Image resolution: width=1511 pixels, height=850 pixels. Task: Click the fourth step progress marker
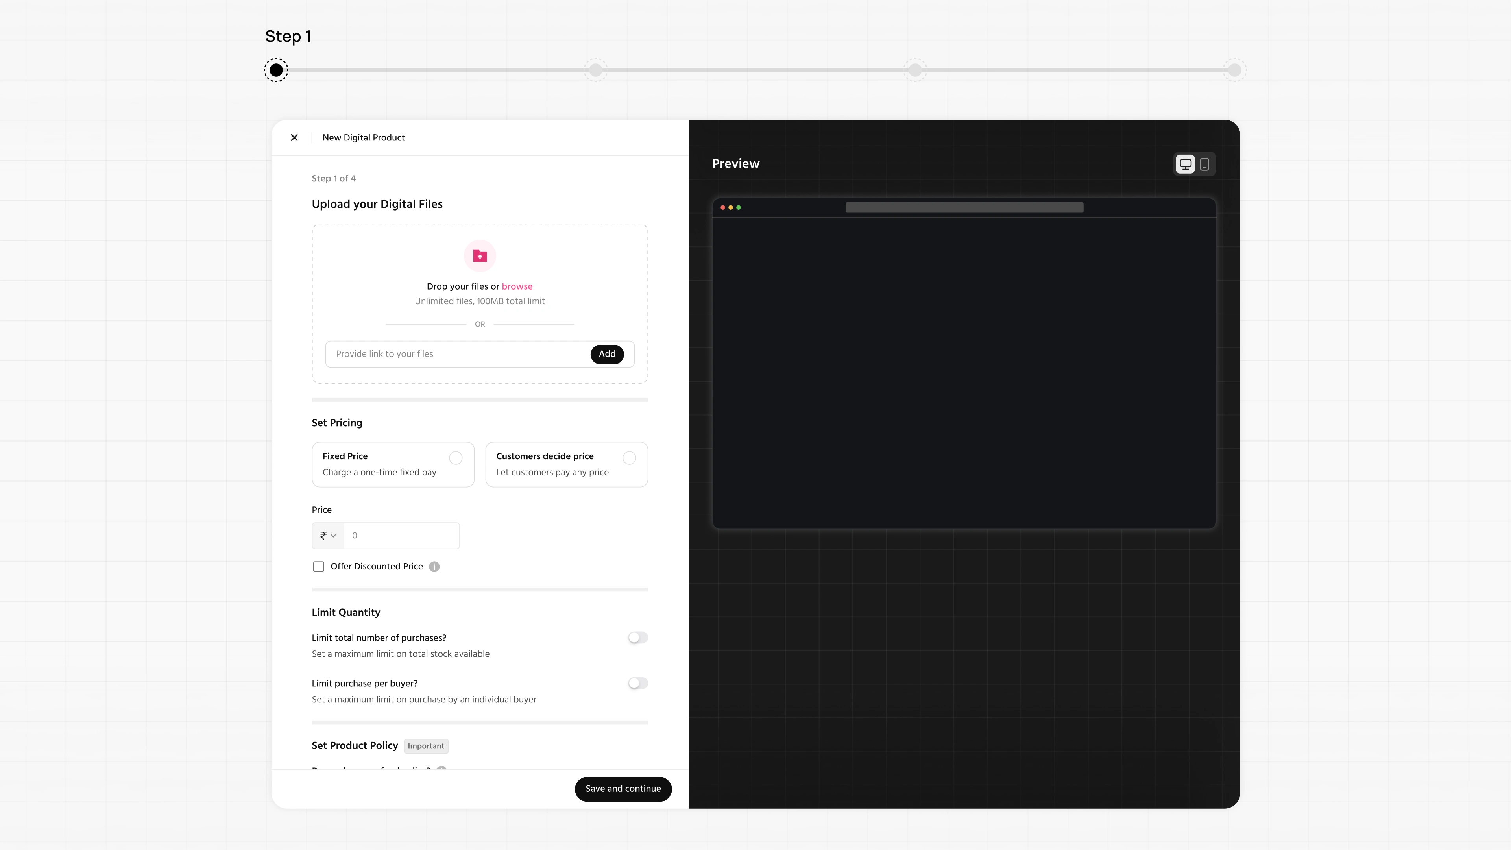tap(1235, 70)
